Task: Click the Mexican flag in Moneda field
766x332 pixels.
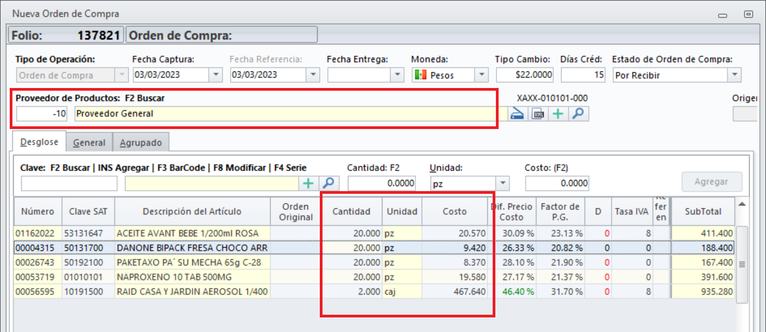Action: (420, 75)
